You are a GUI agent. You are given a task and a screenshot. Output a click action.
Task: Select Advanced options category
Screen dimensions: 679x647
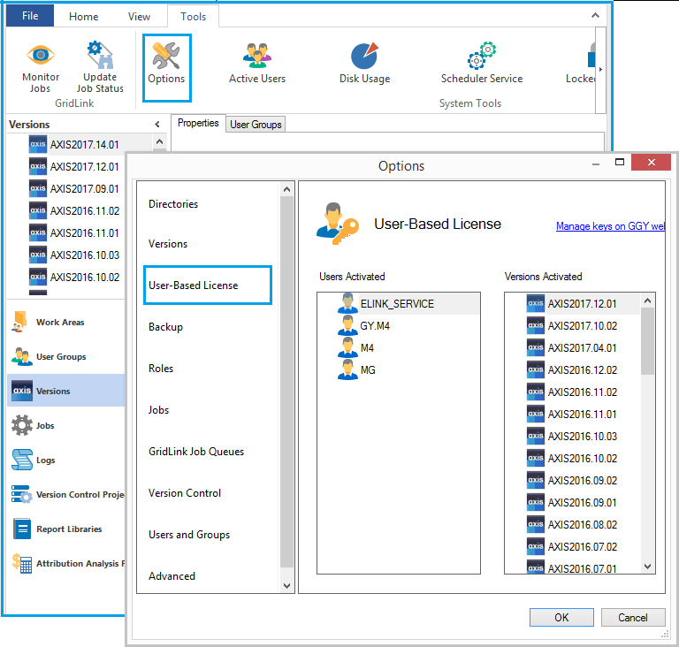[x=172, y=576]
